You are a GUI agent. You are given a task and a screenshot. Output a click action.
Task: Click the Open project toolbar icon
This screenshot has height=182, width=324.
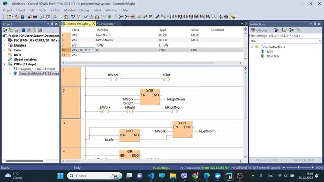pos(17,17)
